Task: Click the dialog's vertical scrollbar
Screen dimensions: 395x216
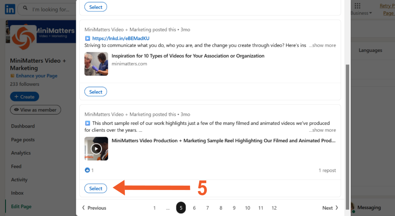Action: point(347,137)
